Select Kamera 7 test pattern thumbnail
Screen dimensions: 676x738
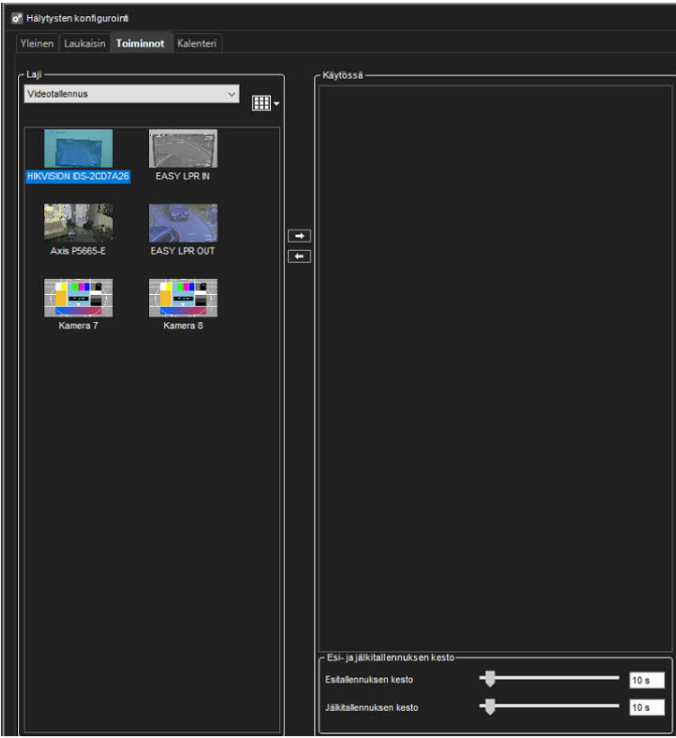coord(78,298)
